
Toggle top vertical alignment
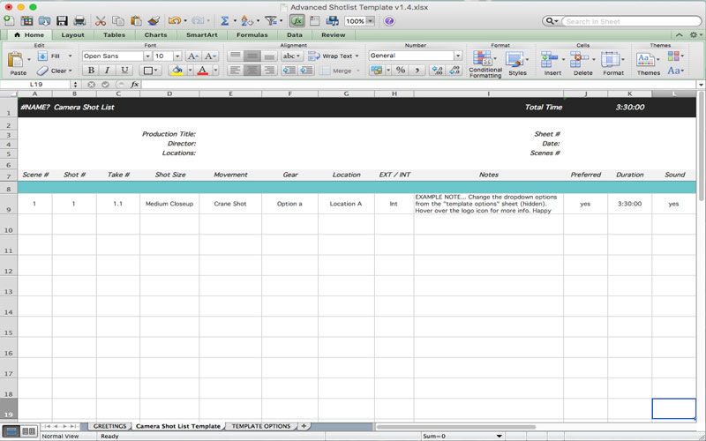click(235, 56)
